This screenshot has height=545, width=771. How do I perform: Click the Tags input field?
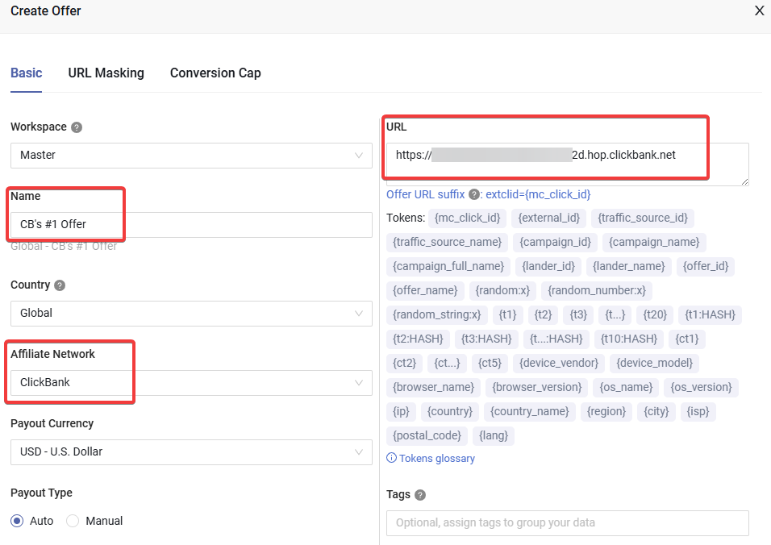(568, 523)
